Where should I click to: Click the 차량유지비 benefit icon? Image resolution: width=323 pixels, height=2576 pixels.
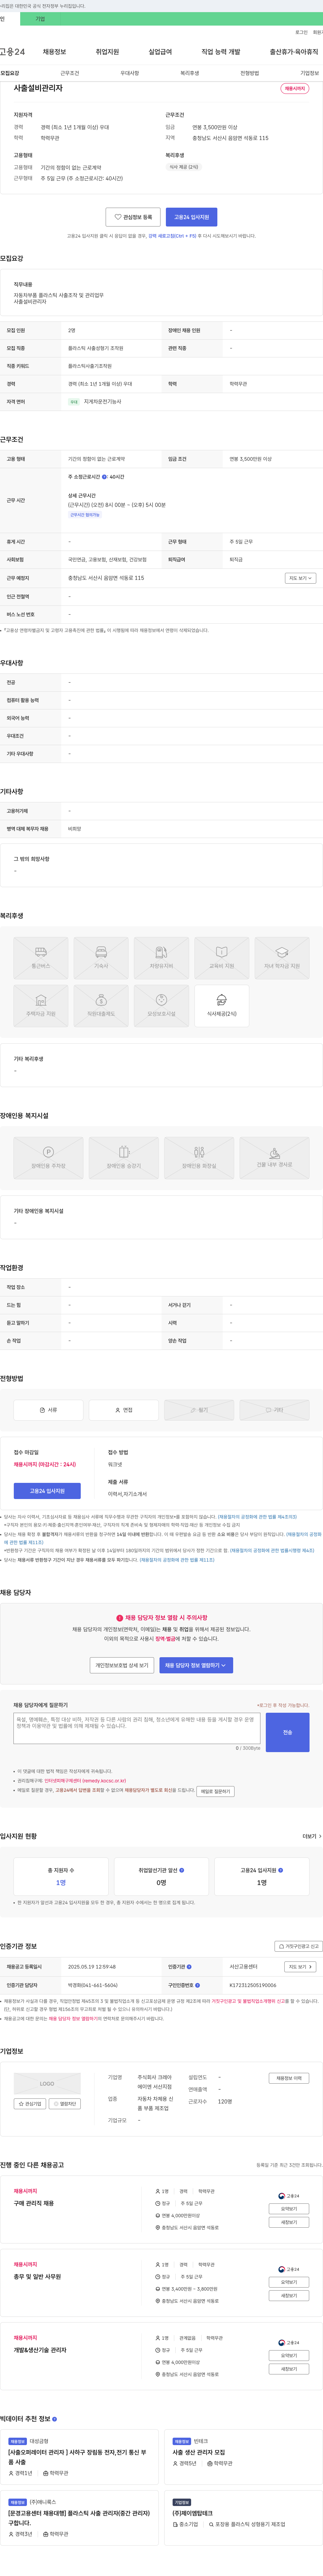tap(161, 957)
